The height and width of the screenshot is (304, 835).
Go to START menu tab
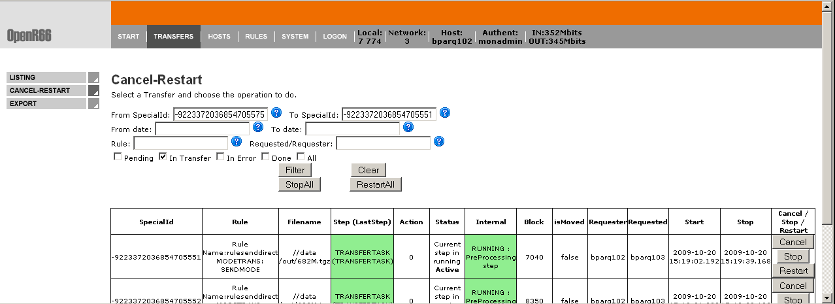point(129,37)
